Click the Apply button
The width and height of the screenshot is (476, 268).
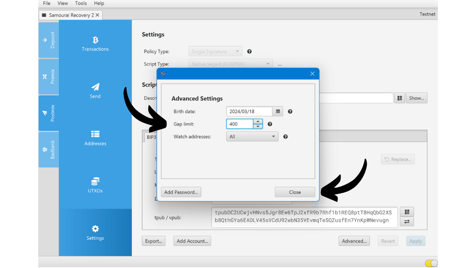(416, 241)
